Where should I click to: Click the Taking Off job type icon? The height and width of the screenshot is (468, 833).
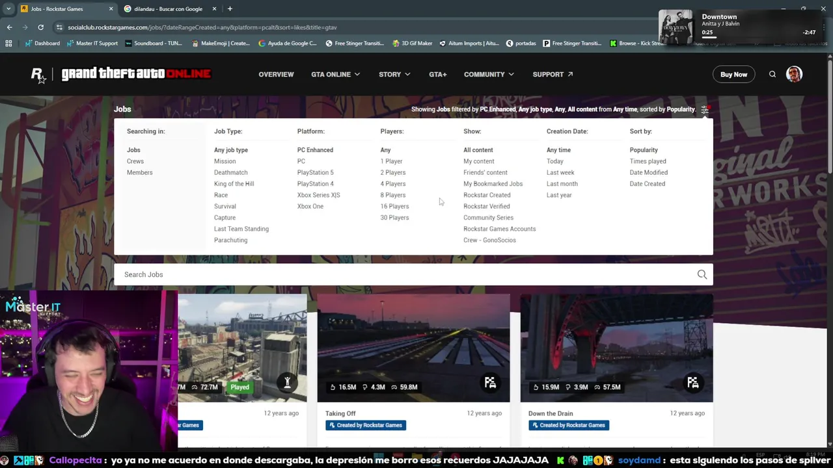coord(490,383)
